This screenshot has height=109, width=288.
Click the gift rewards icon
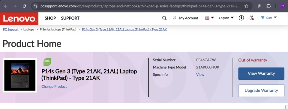click(251, 18)
